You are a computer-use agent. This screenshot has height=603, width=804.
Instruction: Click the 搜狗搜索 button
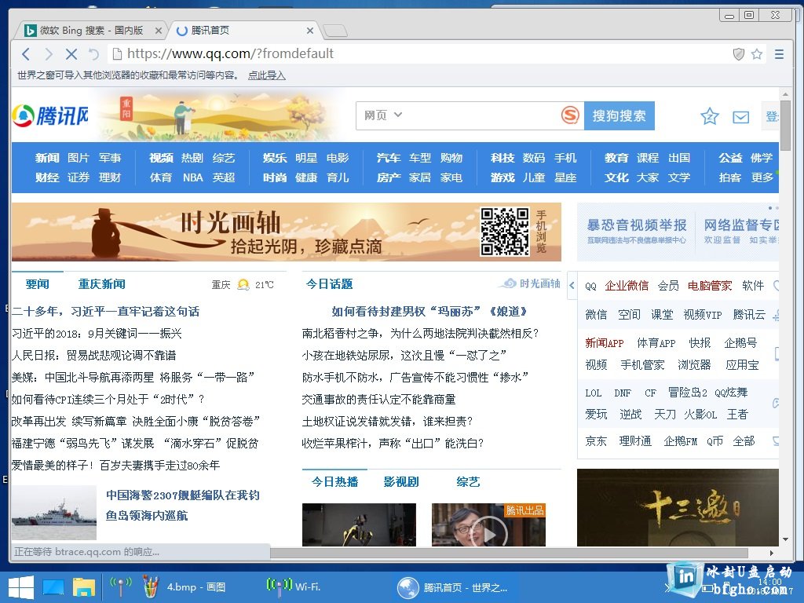619,116
